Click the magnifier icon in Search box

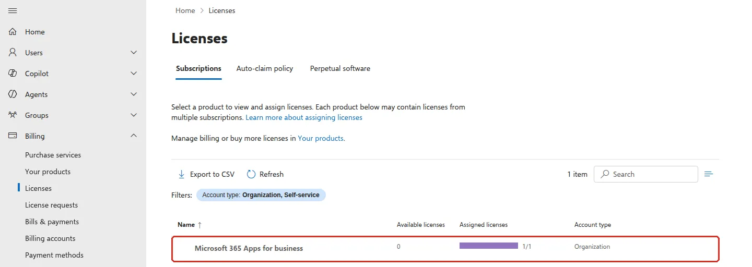(x=605, y=174)
